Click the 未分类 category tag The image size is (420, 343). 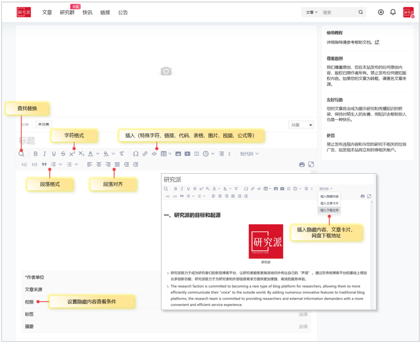(43, 124)
